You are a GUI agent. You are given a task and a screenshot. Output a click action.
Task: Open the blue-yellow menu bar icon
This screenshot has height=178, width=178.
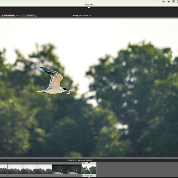pos(169,2)
